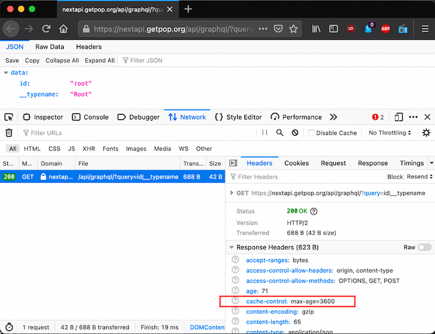Go to the home page icon
This screenshot has width=435, height=334.
64,29
